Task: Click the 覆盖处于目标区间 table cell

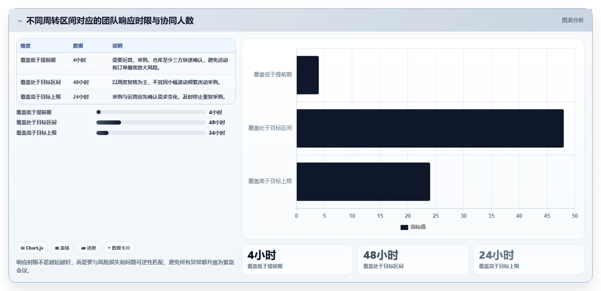Action: coord(41,82)
